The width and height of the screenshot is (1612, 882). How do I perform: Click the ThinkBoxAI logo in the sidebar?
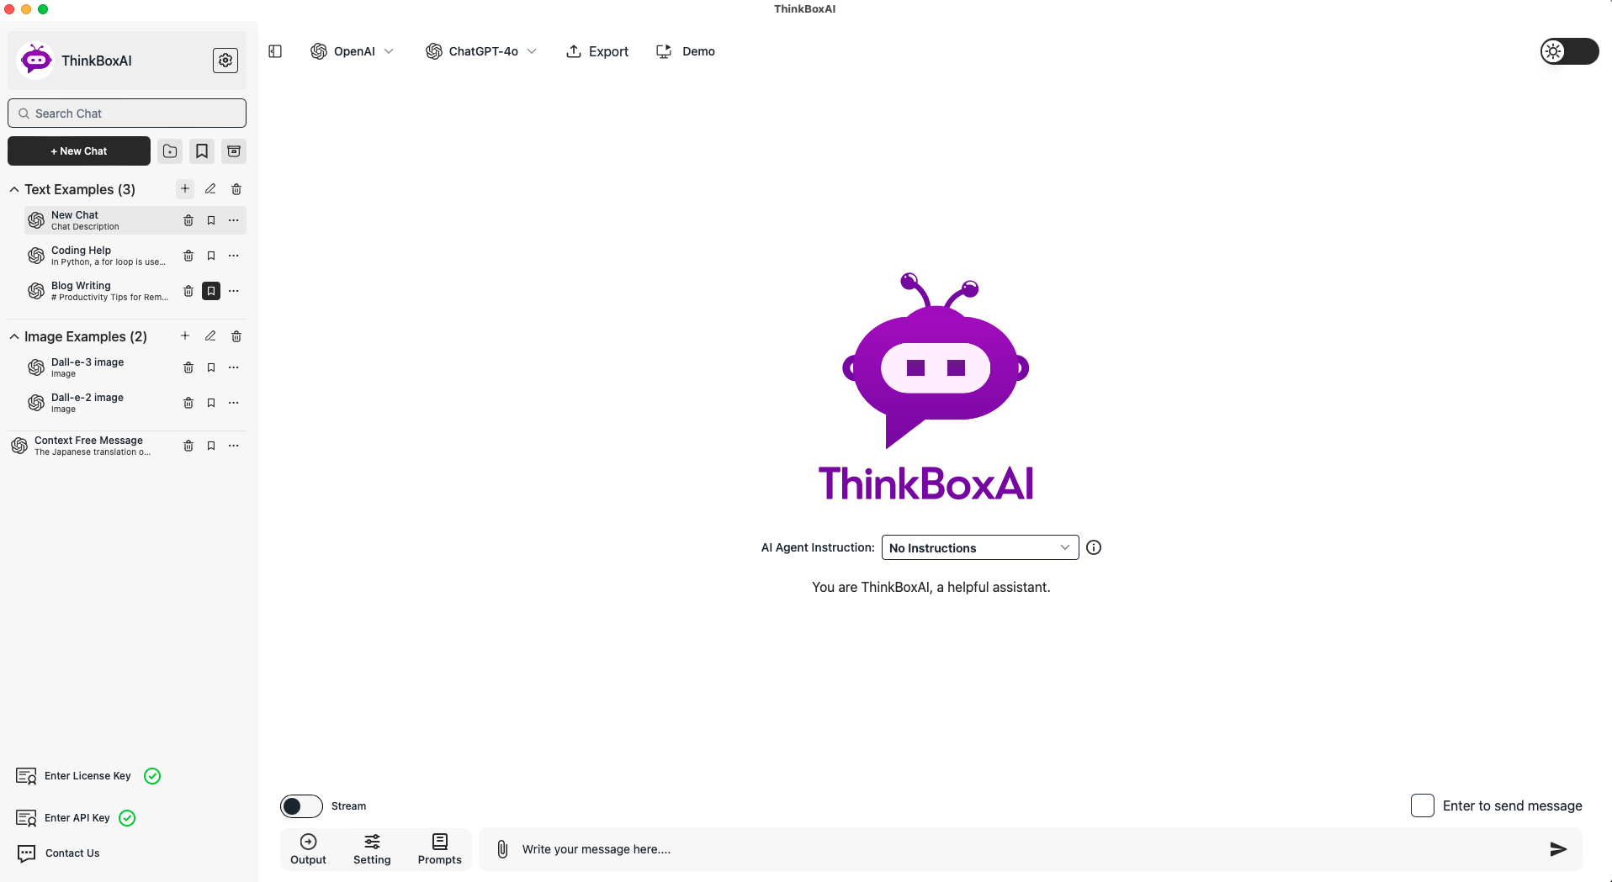[36, 61]
